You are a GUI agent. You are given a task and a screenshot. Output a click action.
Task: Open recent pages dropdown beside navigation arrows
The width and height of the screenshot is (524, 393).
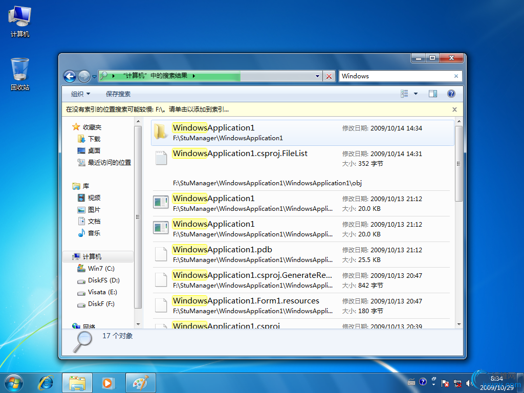click(94, 77)
